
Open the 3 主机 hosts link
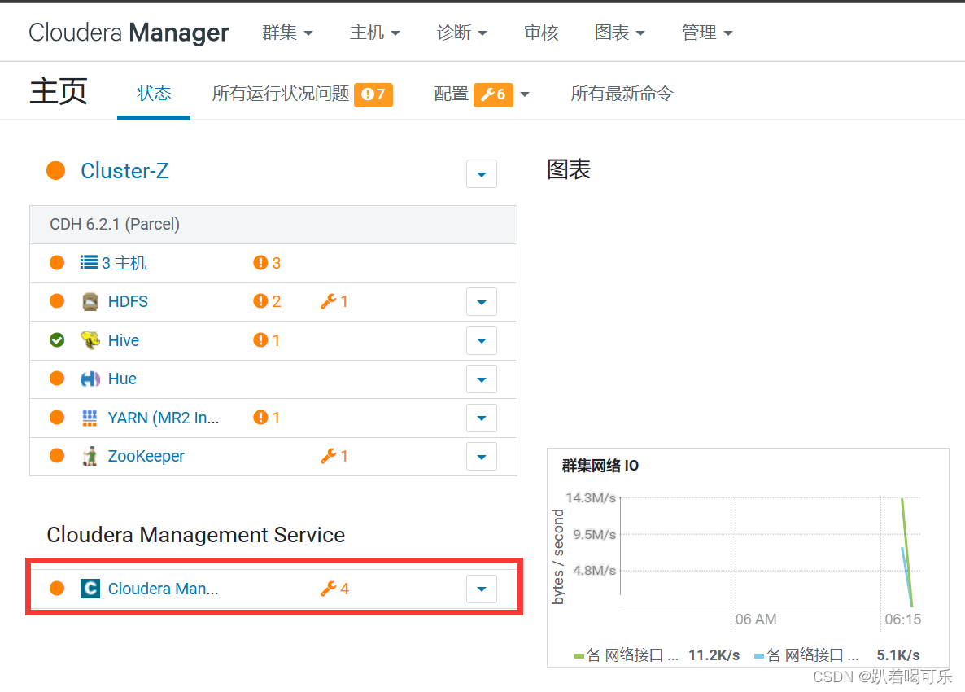point(124,263)
